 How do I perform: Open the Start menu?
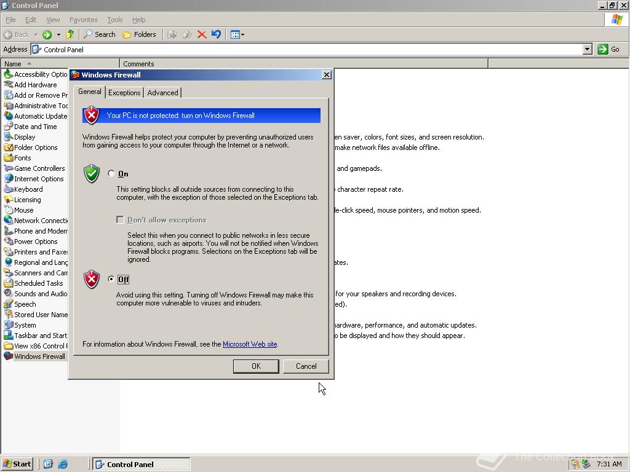[x=17, y=464]
